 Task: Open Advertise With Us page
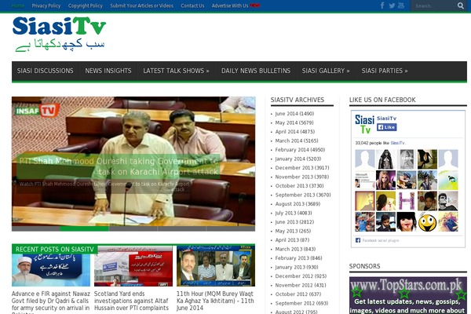click(230, 5)
